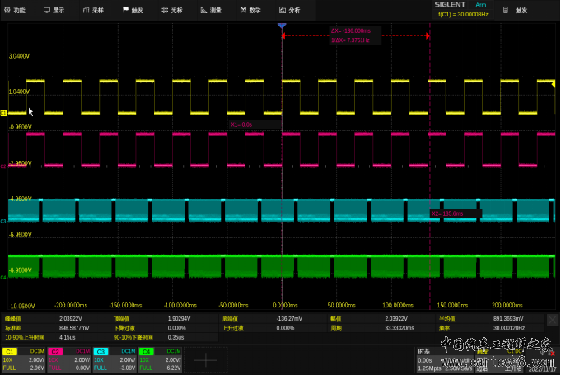Select the 10-90%上升时间 rise time measurement
The height and width of the screenshot is (375, 561).
[25, 337]
